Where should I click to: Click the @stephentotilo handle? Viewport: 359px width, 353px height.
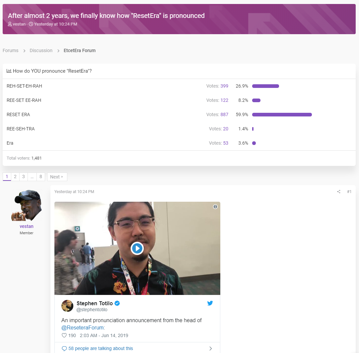(x=92, y=310)
